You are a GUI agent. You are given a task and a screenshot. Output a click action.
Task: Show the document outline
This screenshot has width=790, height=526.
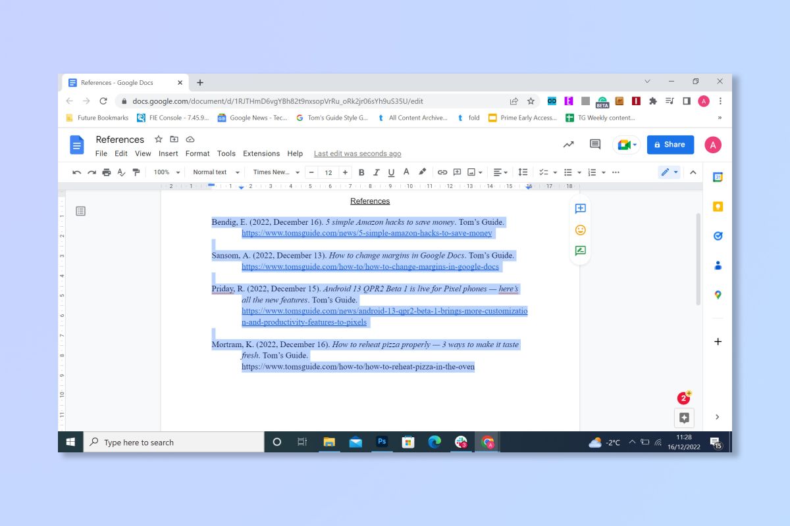(80, 211)
